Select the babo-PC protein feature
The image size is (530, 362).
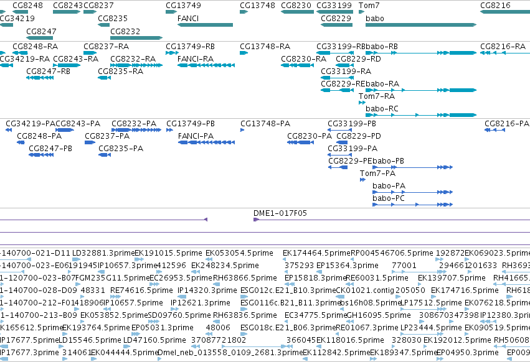click(x=412, y=205)
